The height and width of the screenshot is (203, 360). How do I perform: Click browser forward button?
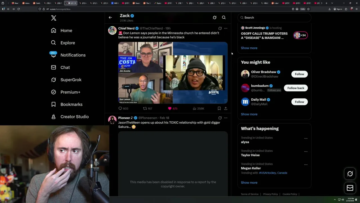pos(13,9)
